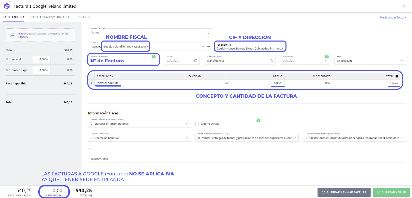
Task: Enable the Criterio de caja checkbox
Action: pyautogui.click(x=197, y=124)
